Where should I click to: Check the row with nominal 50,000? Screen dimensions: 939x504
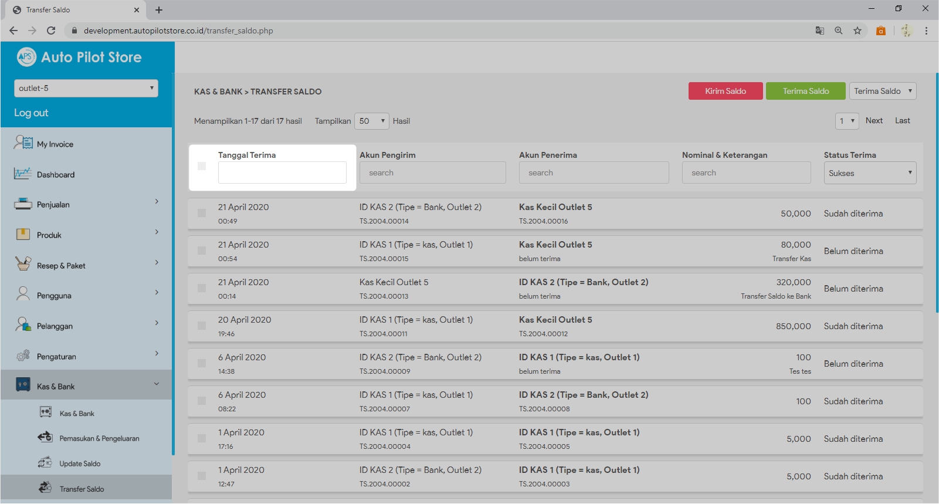click(202, 213)
